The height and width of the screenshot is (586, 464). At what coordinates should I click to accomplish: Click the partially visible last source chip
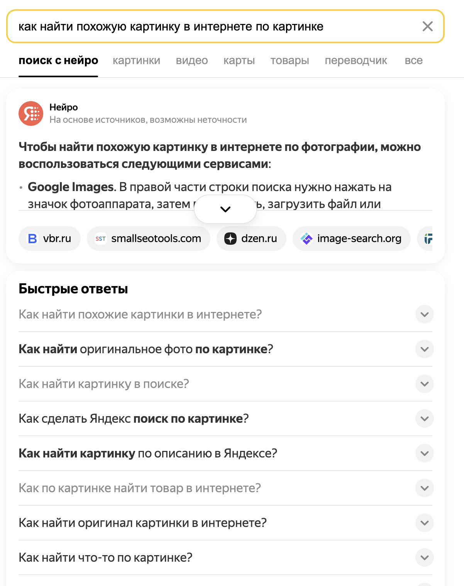pyautogui.click(x=428, y=239)
